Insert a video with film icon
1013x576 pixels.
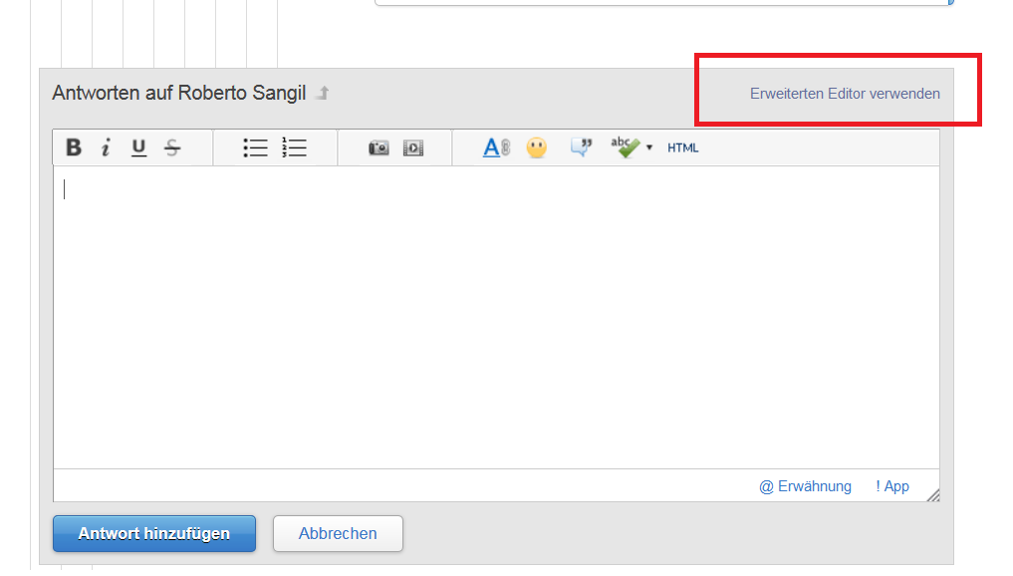[x=413, y=148]
